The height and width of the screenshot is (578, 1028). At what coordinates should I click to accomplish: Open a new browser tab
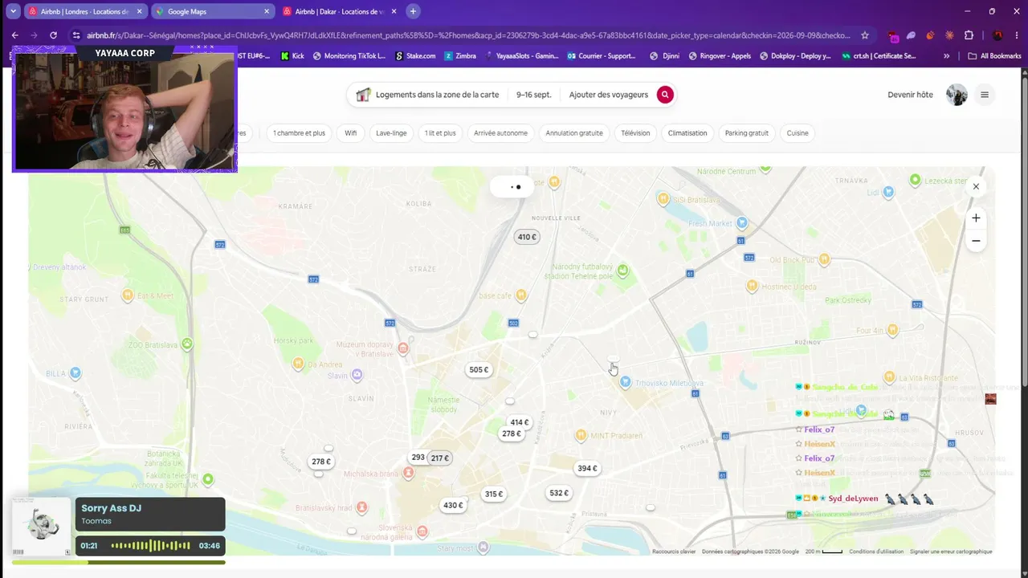[x=413, y=11]
